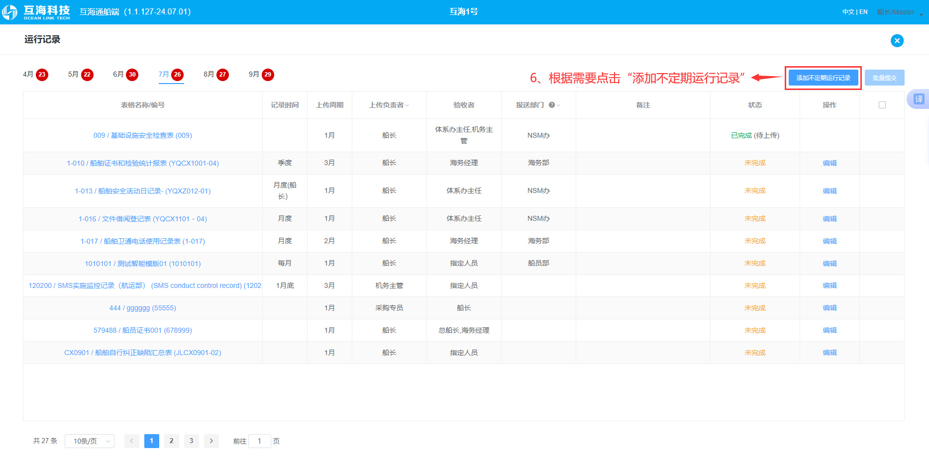Switch to the 9月 tab
Viewport: 929px width, 457px height.
[261, 75]
